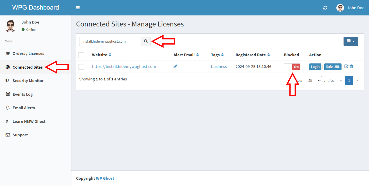Click the refresh icon in top bar

[x=325, y=8]
